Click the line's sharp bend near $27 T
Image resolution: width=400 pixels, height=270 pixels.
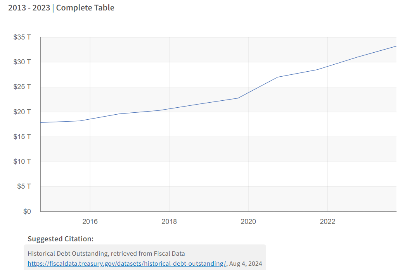(278, 77)
